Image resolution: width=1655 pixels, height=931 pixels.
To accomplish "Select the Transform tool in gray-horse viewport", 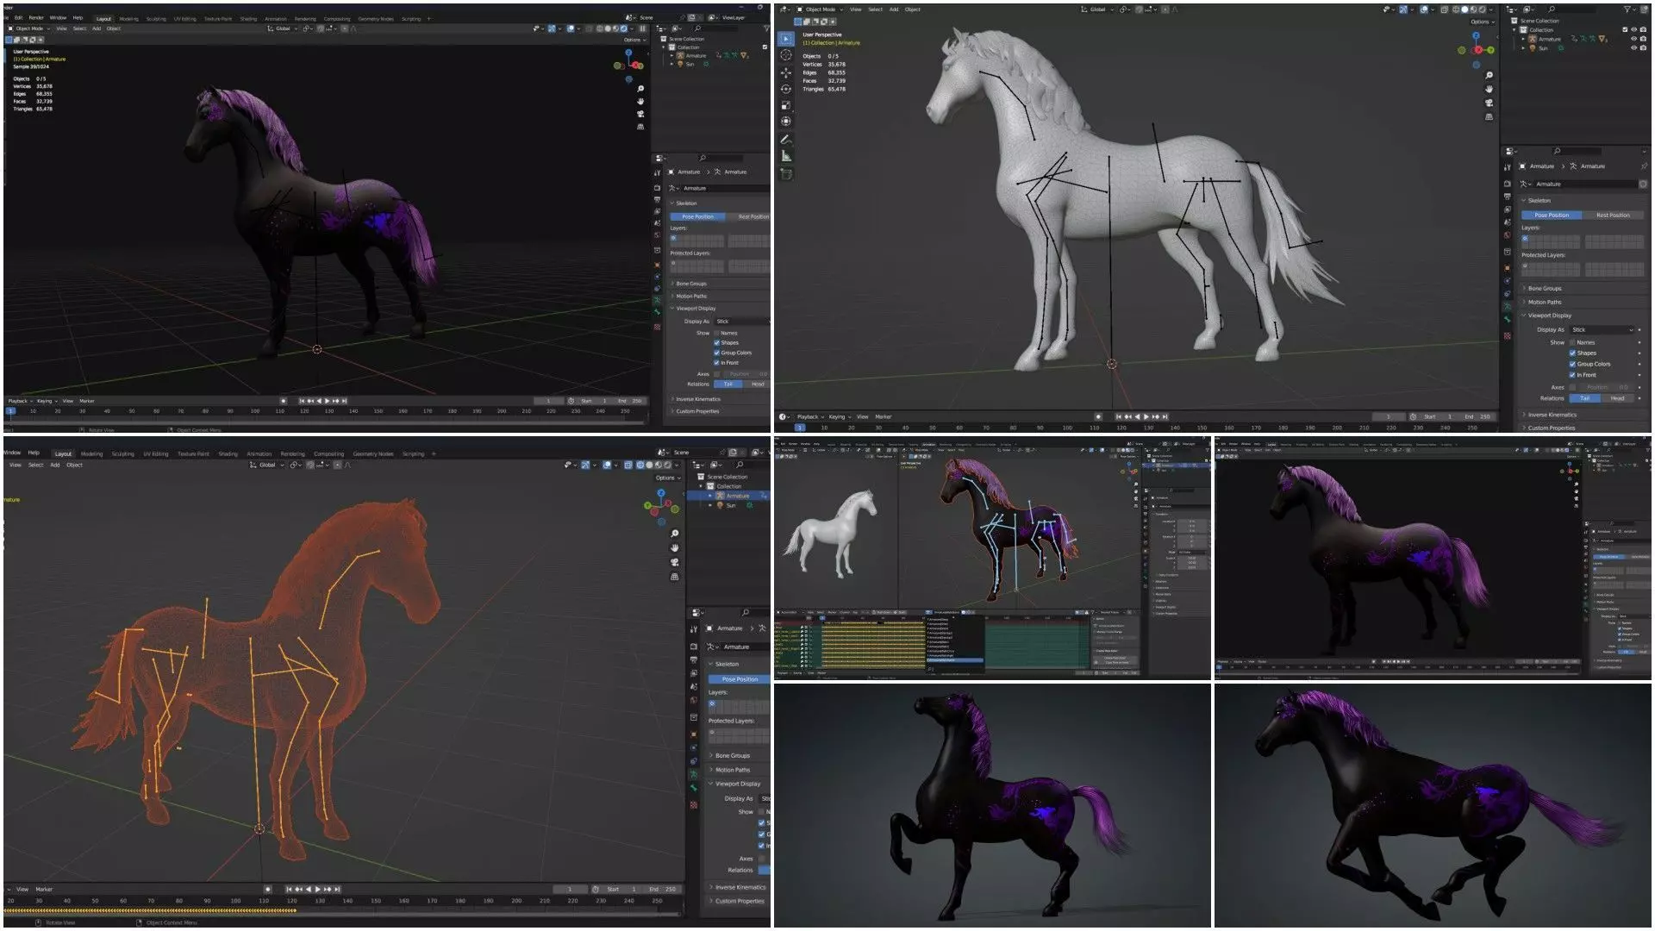I will pos(785,122).
